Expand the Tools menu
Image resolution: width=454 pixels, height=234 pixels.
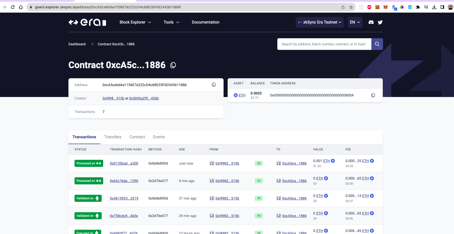click(x=171, y=22)
